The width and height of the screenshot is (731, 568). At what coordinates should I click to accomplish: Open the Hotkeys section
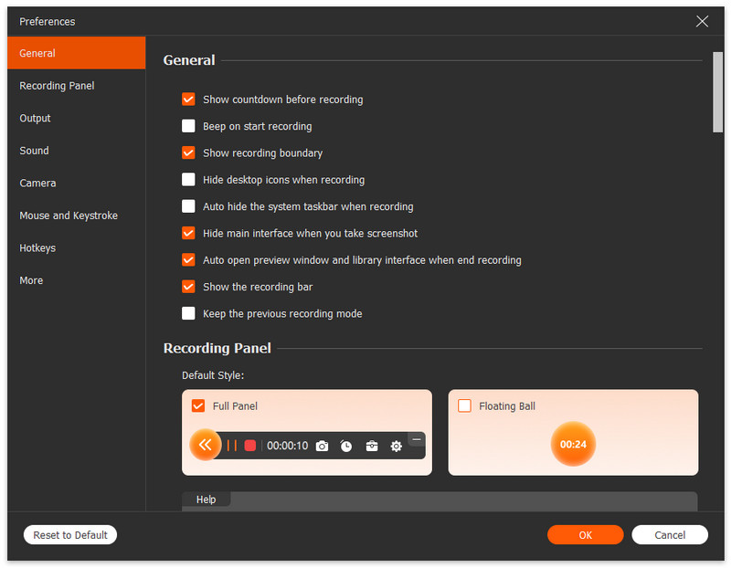coord(77,247)
